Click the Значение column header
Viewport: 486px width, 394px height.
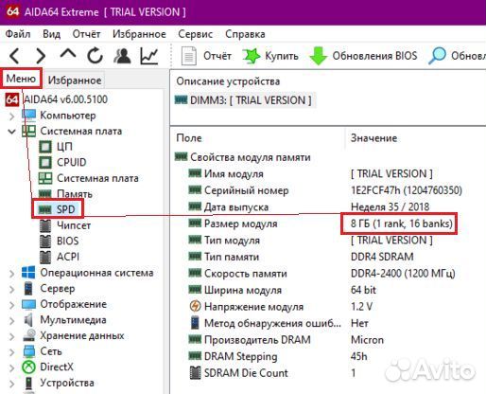point(374,138)
